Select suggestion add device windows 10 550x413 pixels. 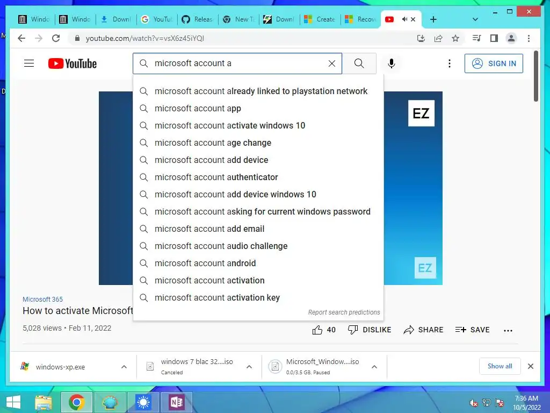(258, 195)
